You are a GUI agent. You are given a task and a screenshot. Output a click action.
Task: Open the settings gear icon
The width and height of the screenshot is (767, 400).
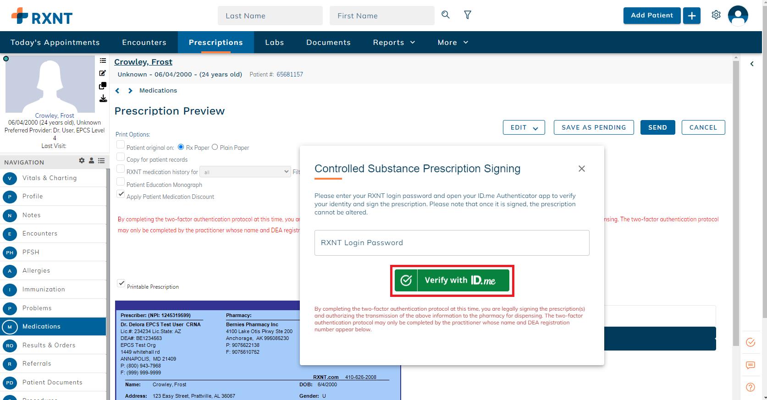tap(716, 15)
